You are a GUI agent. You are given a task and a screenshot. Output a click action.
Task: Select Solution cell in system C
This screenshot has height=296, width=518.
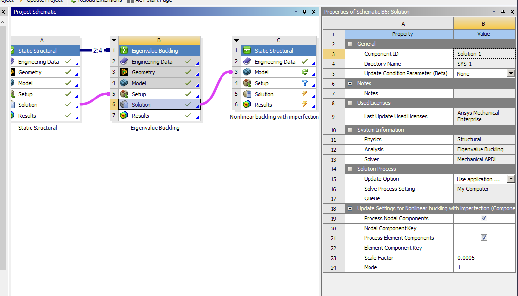pyautogui.click(x=264, y=94)
